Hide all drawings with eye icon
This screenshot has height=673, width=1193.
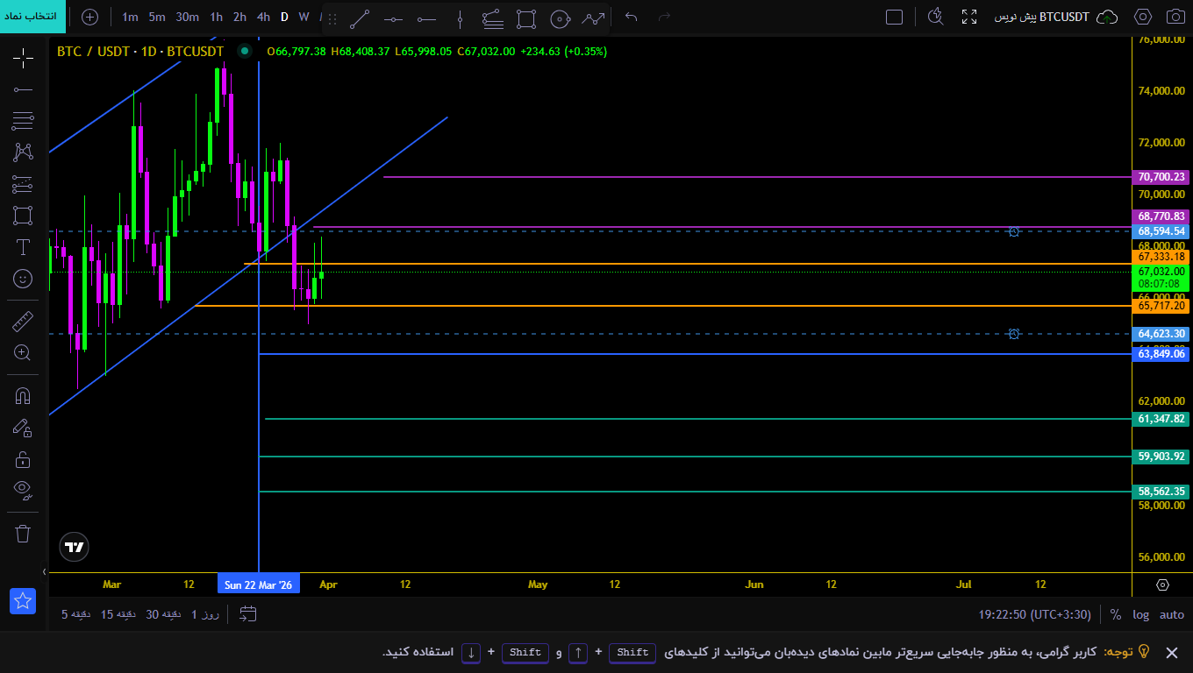tap(23, 490)
